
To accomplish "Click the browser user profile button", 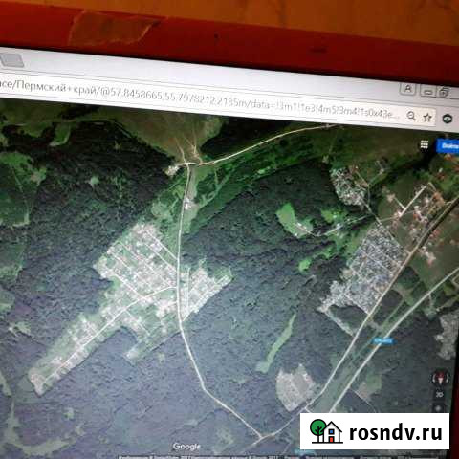I will point(407,89).
